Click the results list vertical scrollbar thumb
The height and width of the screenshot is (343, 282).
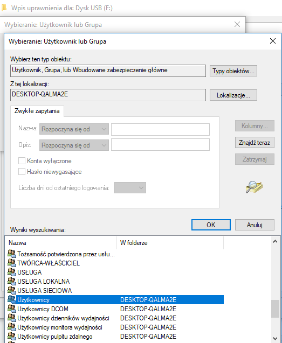(275, 309)
